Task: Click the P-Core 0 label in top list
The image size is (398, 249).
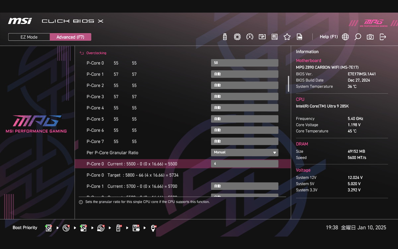Action: pyautogui.click(x=95, y=63)
